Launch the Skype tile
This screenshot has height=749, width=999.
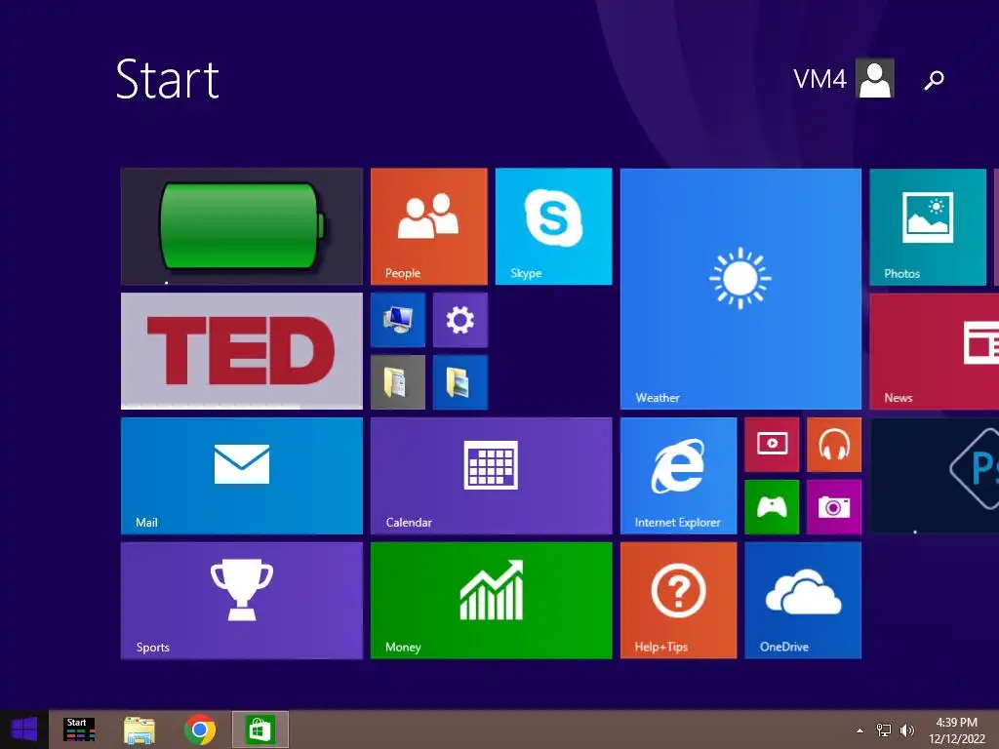[x=554, y=226]
